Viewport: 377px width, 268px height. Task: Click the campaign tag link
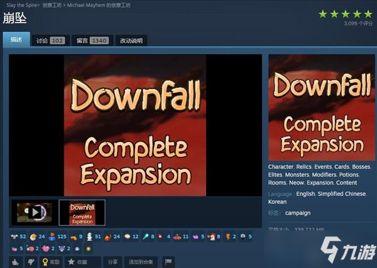tap(298, 213)
